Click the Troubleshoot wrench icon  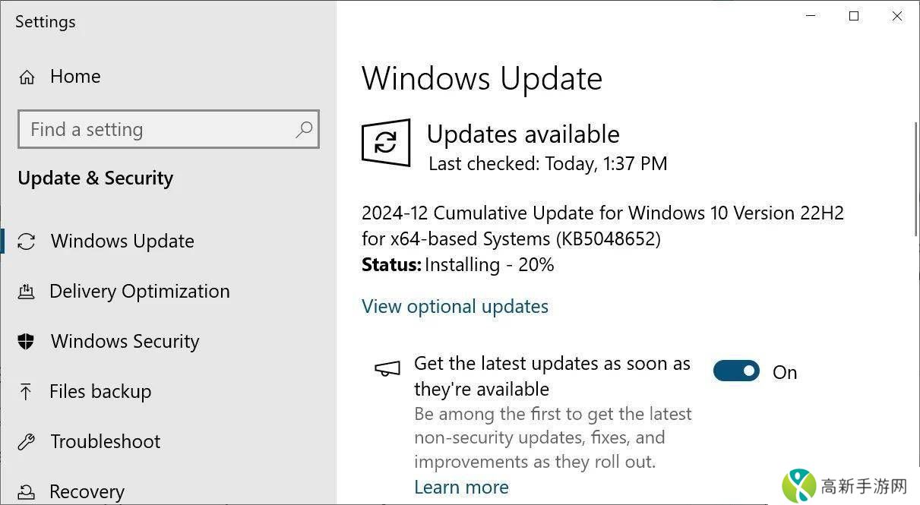pos(27,442)
